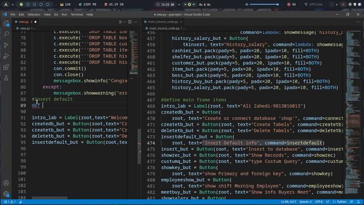Run the Python file with play icon
364x205 pixels.
(121, 22)
